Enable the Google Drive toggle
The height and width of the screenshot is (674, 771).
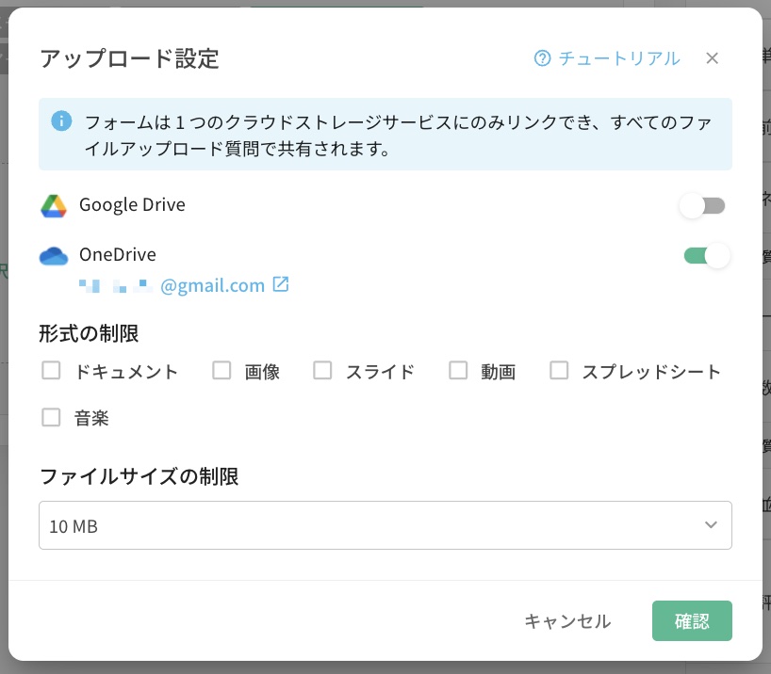(702, 206)
